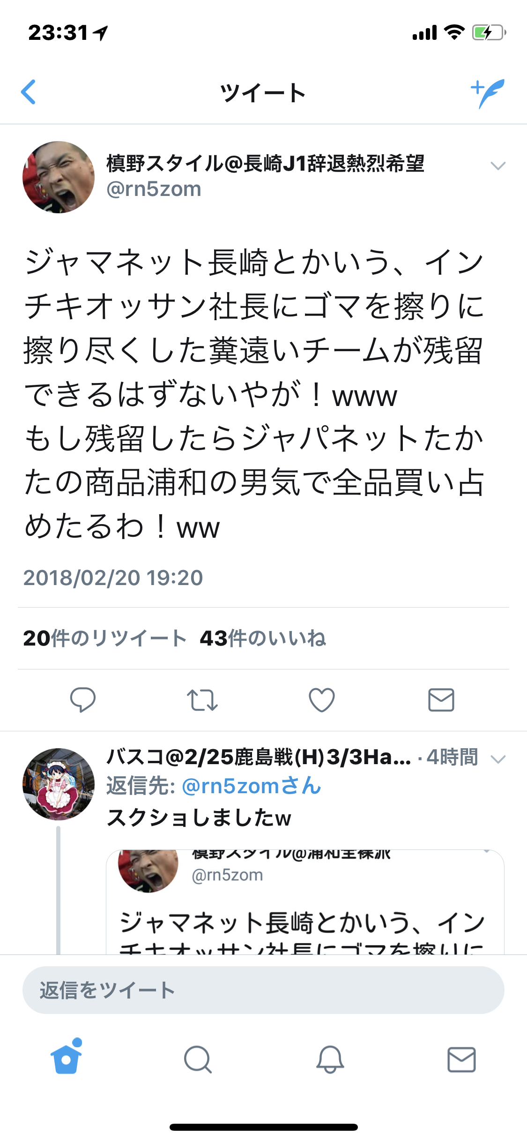Open the quoted screenshot image in reply
527x1142 pixels.
tap(305, 902)
